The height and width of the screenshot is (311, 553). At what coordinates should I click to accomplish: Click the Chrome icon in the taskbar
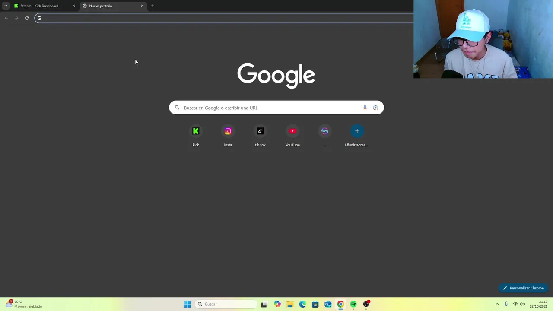[x=340, y=304]
